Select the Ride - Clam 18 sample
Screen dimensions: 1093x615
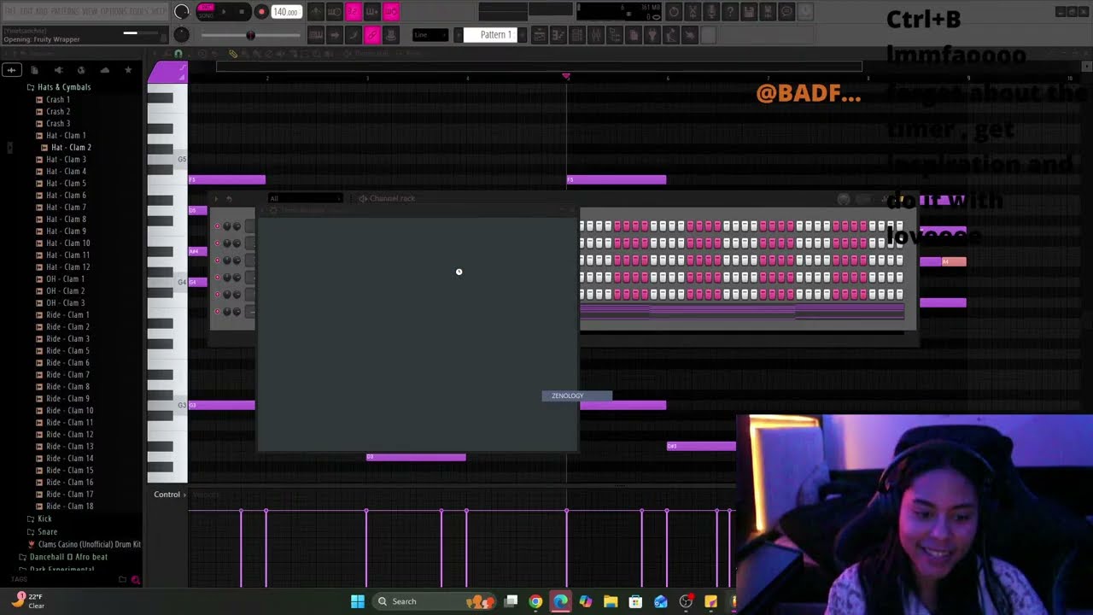pos(70,506)
